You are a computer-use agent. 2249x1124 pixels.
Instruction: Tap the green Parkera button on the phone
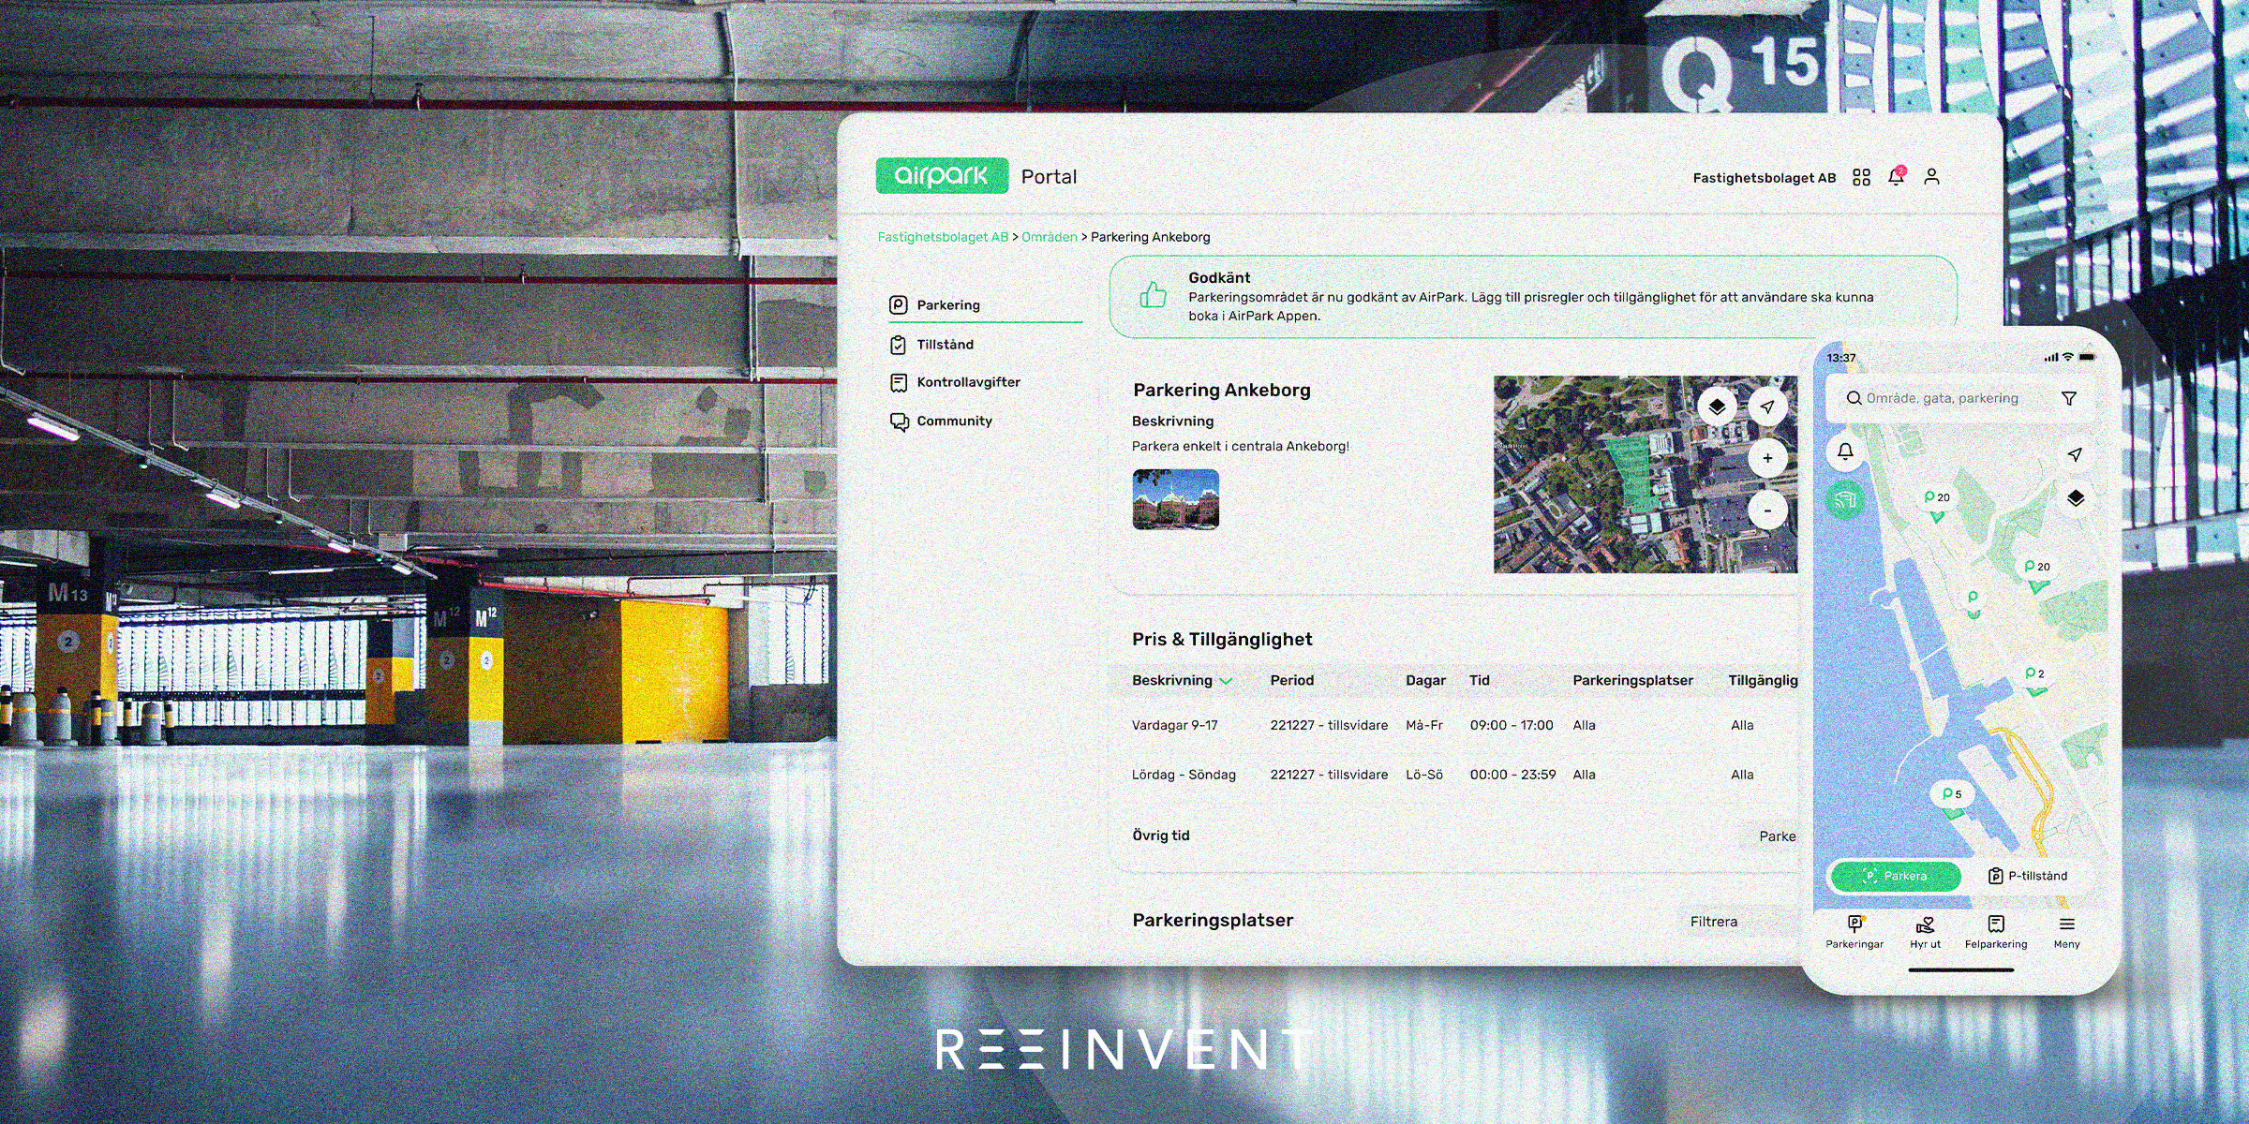[x=1896, y=876]
